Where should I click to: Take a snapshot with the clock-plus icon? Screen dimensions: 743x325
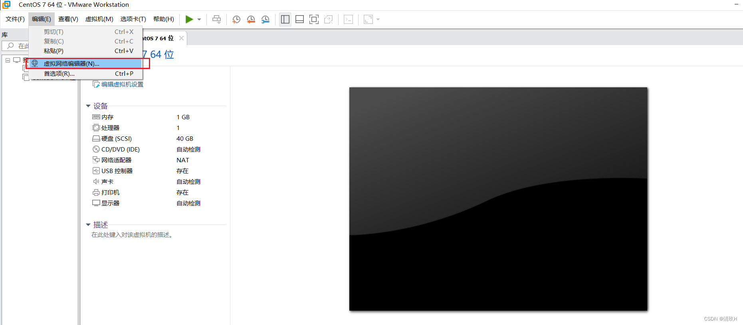(x=236, y=20)
